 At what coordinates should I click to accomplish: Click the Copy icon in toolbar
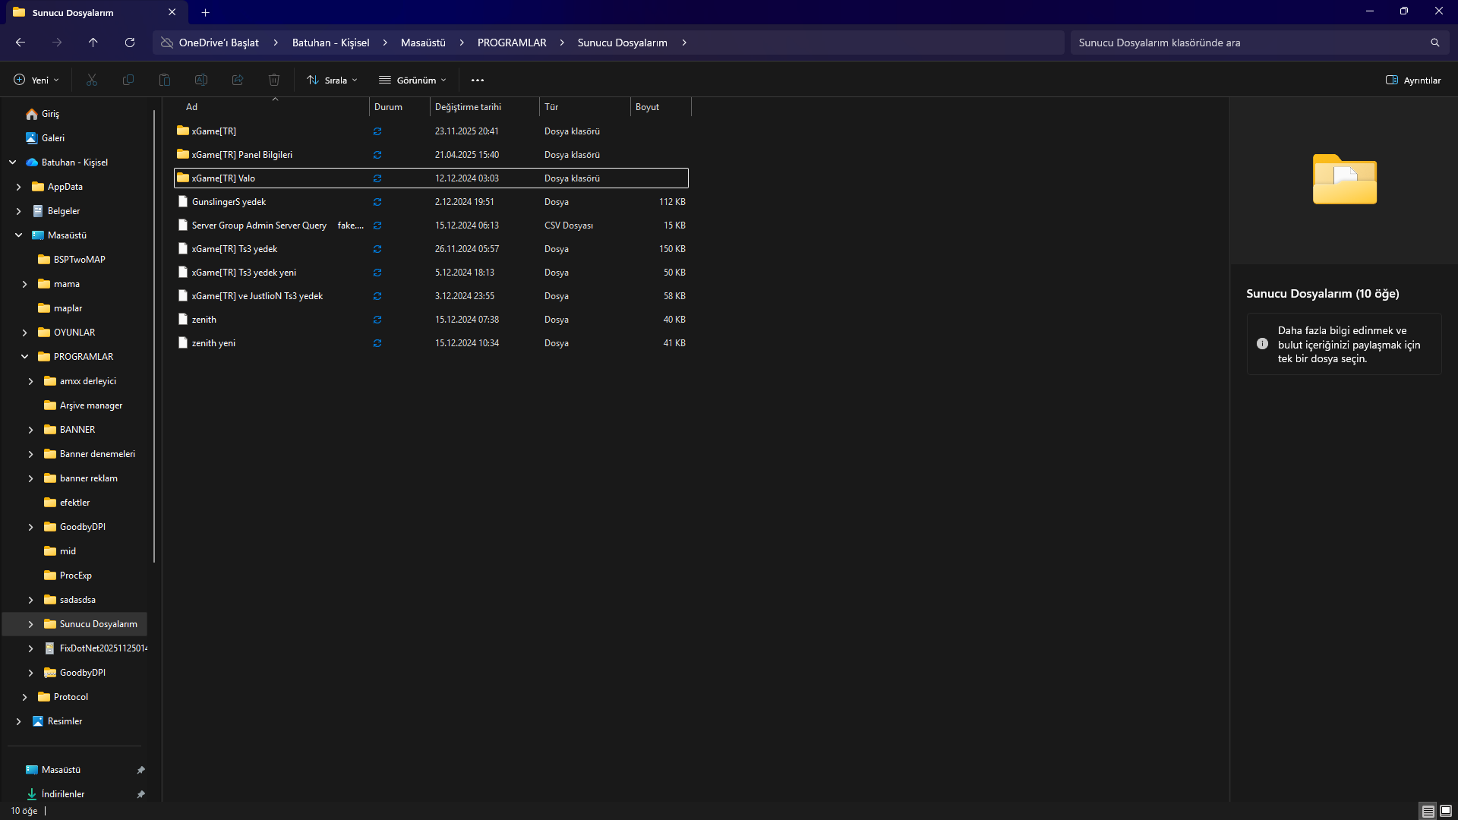[x=128, y=80]
